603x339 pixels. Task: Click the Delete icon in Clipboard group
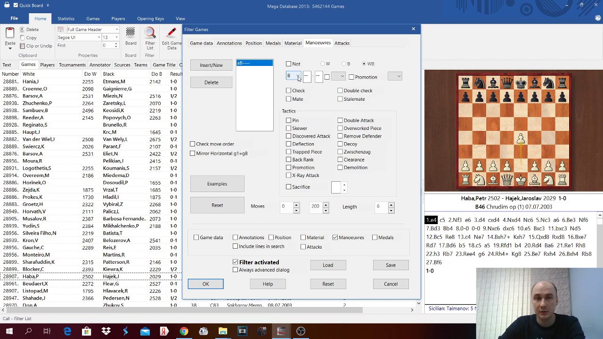[x=22, y=30]
